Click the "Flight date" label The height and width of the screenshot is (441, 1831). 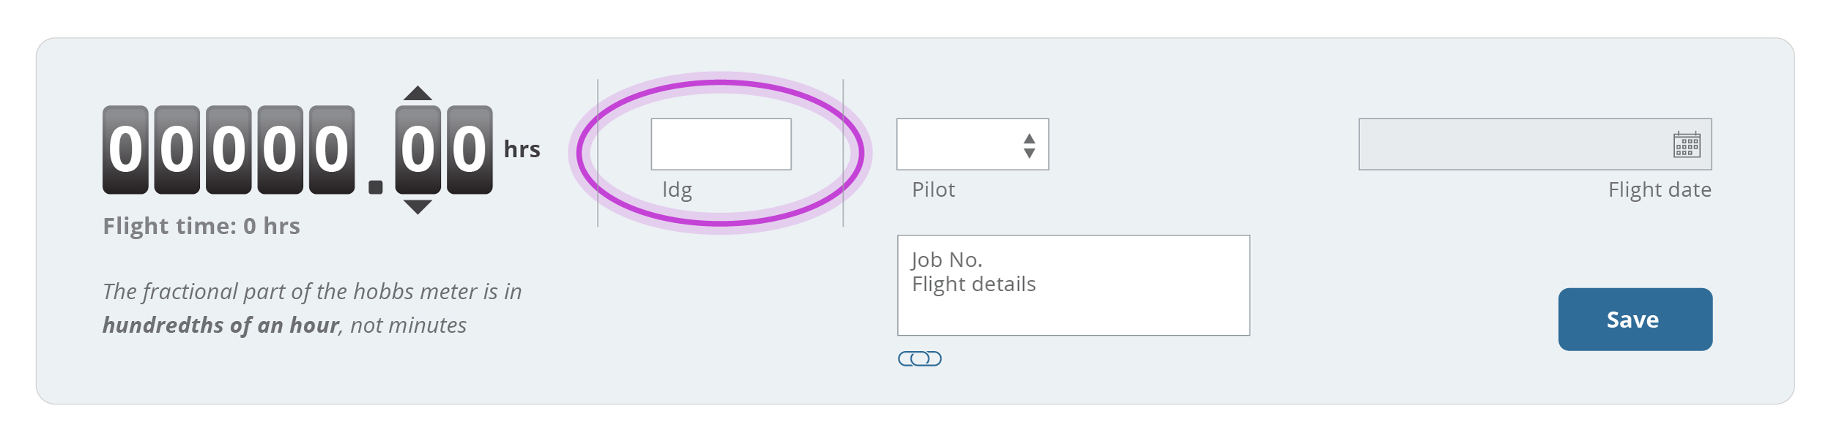[1659, 190]
